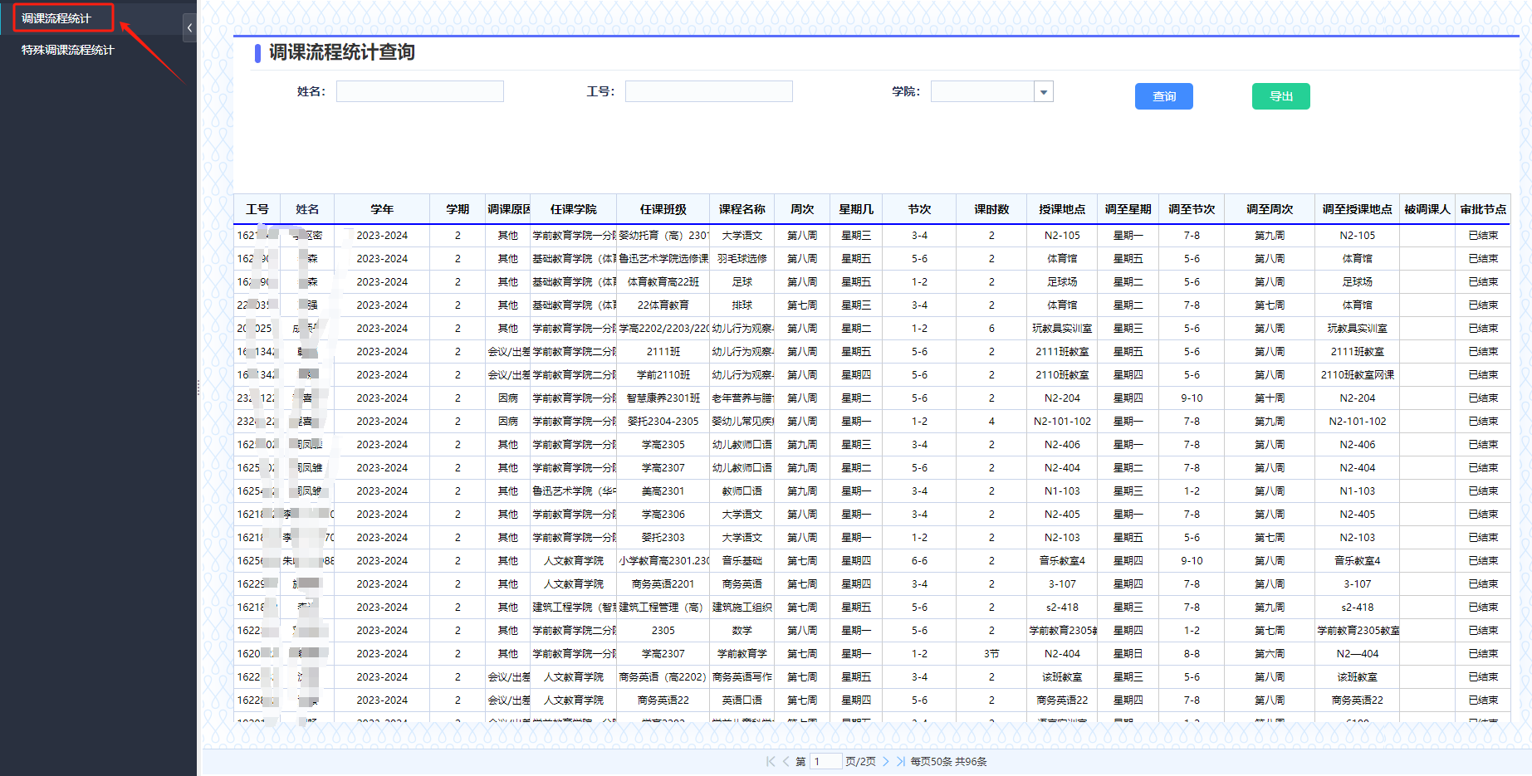The image size is (1532, 776).
Task: Click the page number input box
Action: tap(825, 761)
